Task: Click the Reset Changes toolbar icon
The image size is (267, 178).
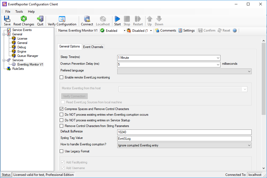Action: click(x=24, y=19)
